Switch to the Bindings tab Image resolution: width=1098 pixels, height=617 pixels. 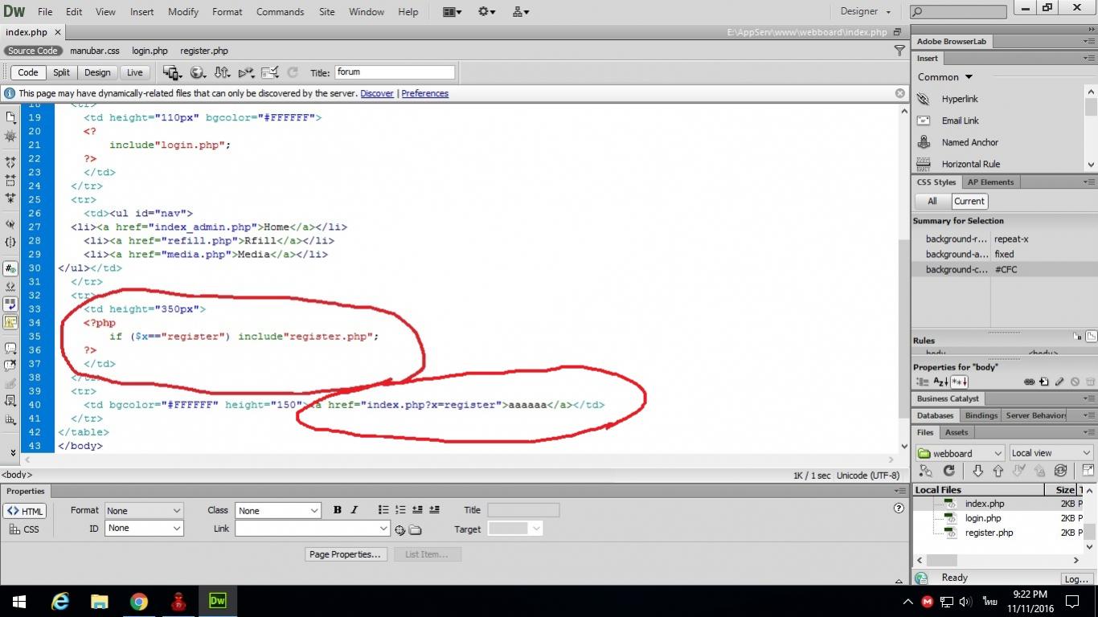[981, 415]
